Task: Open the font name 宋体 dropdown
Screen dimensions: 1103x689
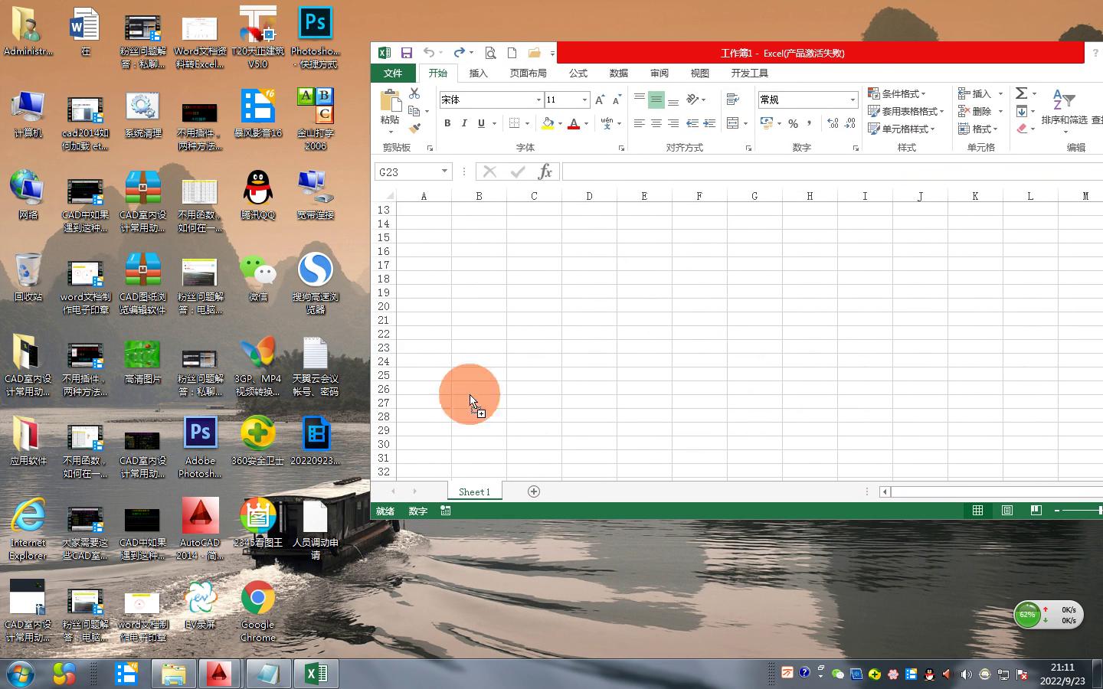Action: 538,100
